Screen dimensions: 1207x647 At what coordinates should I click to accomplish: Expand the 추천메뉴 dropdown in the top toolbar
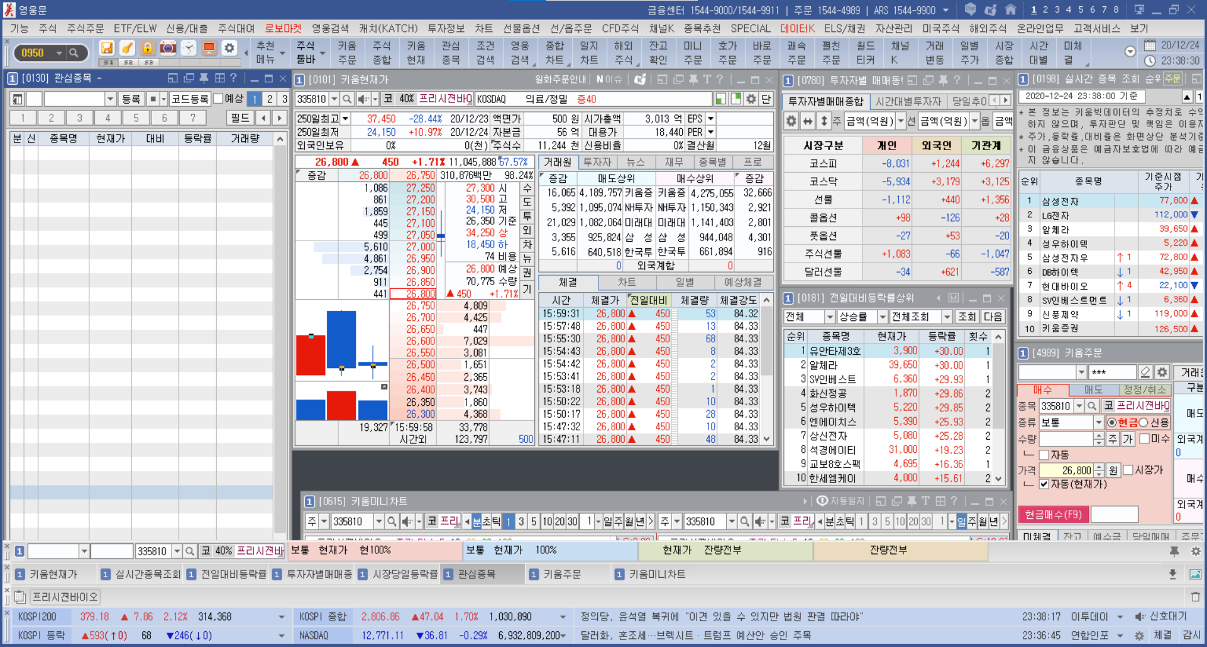click(282, 53)
